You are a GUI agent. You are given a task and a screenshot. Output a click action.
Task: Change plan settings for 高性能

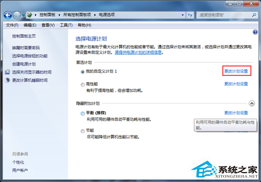(x=236, y=84)
